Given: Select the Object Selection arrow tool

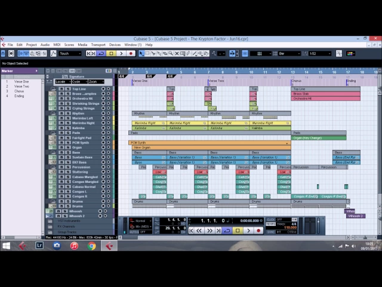Looking at the screenshot, I should click(141, 53).
